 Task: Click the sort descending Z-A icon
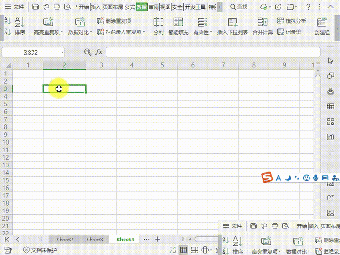pos(7,31)
